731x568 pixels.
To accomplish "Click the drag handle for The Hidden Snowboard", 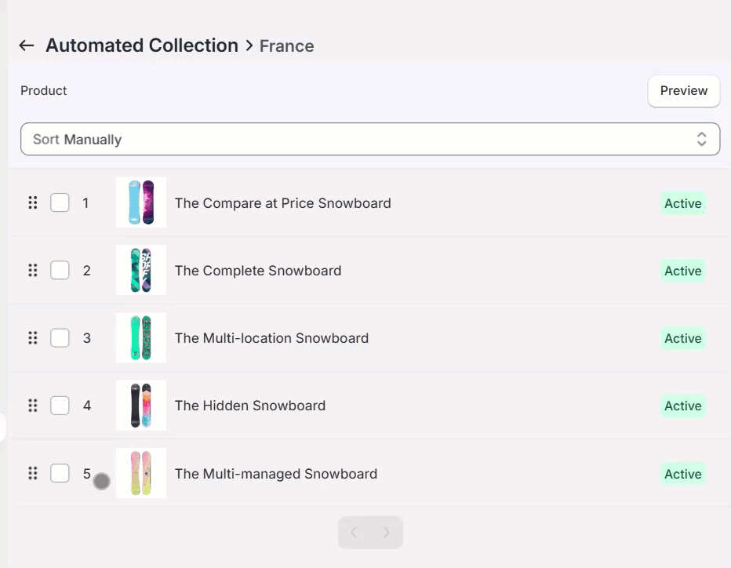I will (x=32, y=406).
